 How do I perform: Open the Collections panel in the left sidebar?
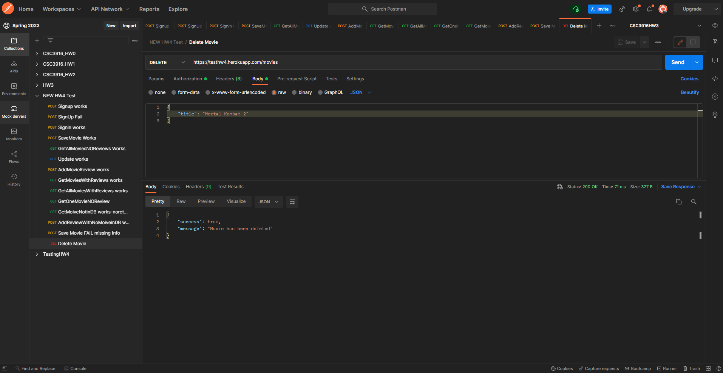coord(14,44)
